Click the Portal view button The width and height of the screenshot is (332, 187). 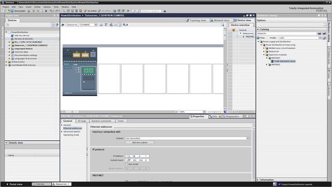(x=15, y=184)
